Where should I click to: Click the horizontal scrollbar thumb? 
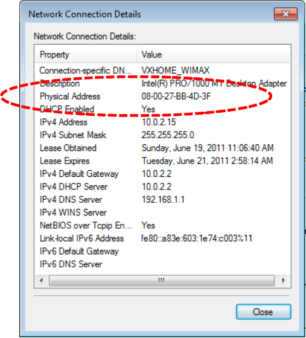[162, 281]
